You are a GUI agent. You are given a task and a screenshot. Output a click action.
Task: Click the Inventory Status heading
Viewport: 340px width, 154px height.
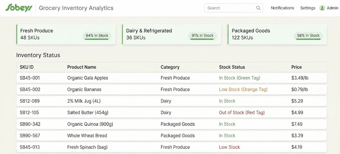[38, 55]
